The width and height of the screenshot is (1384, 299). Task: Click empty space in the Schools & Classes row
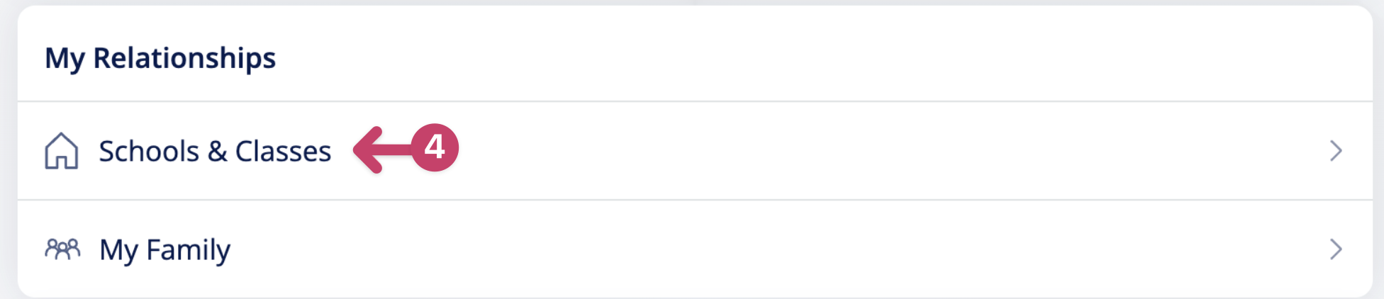886,151
